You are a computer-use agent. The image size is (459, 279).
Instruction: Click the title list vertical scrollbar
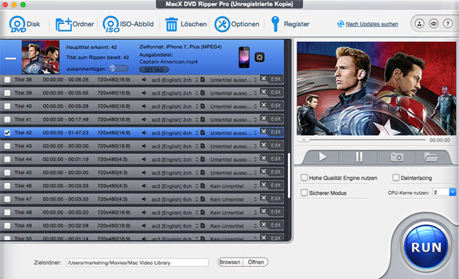[x=290, y=175]
